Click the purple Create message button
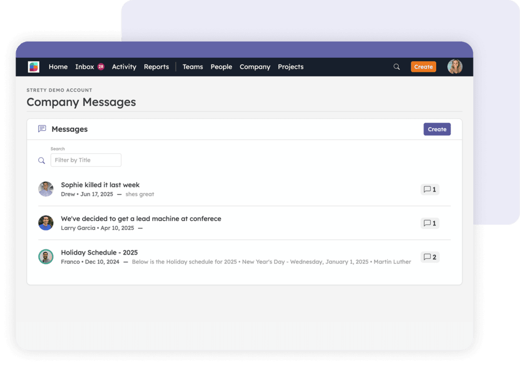The width and height of the screenshot is (520, 366). pos(437,129)
